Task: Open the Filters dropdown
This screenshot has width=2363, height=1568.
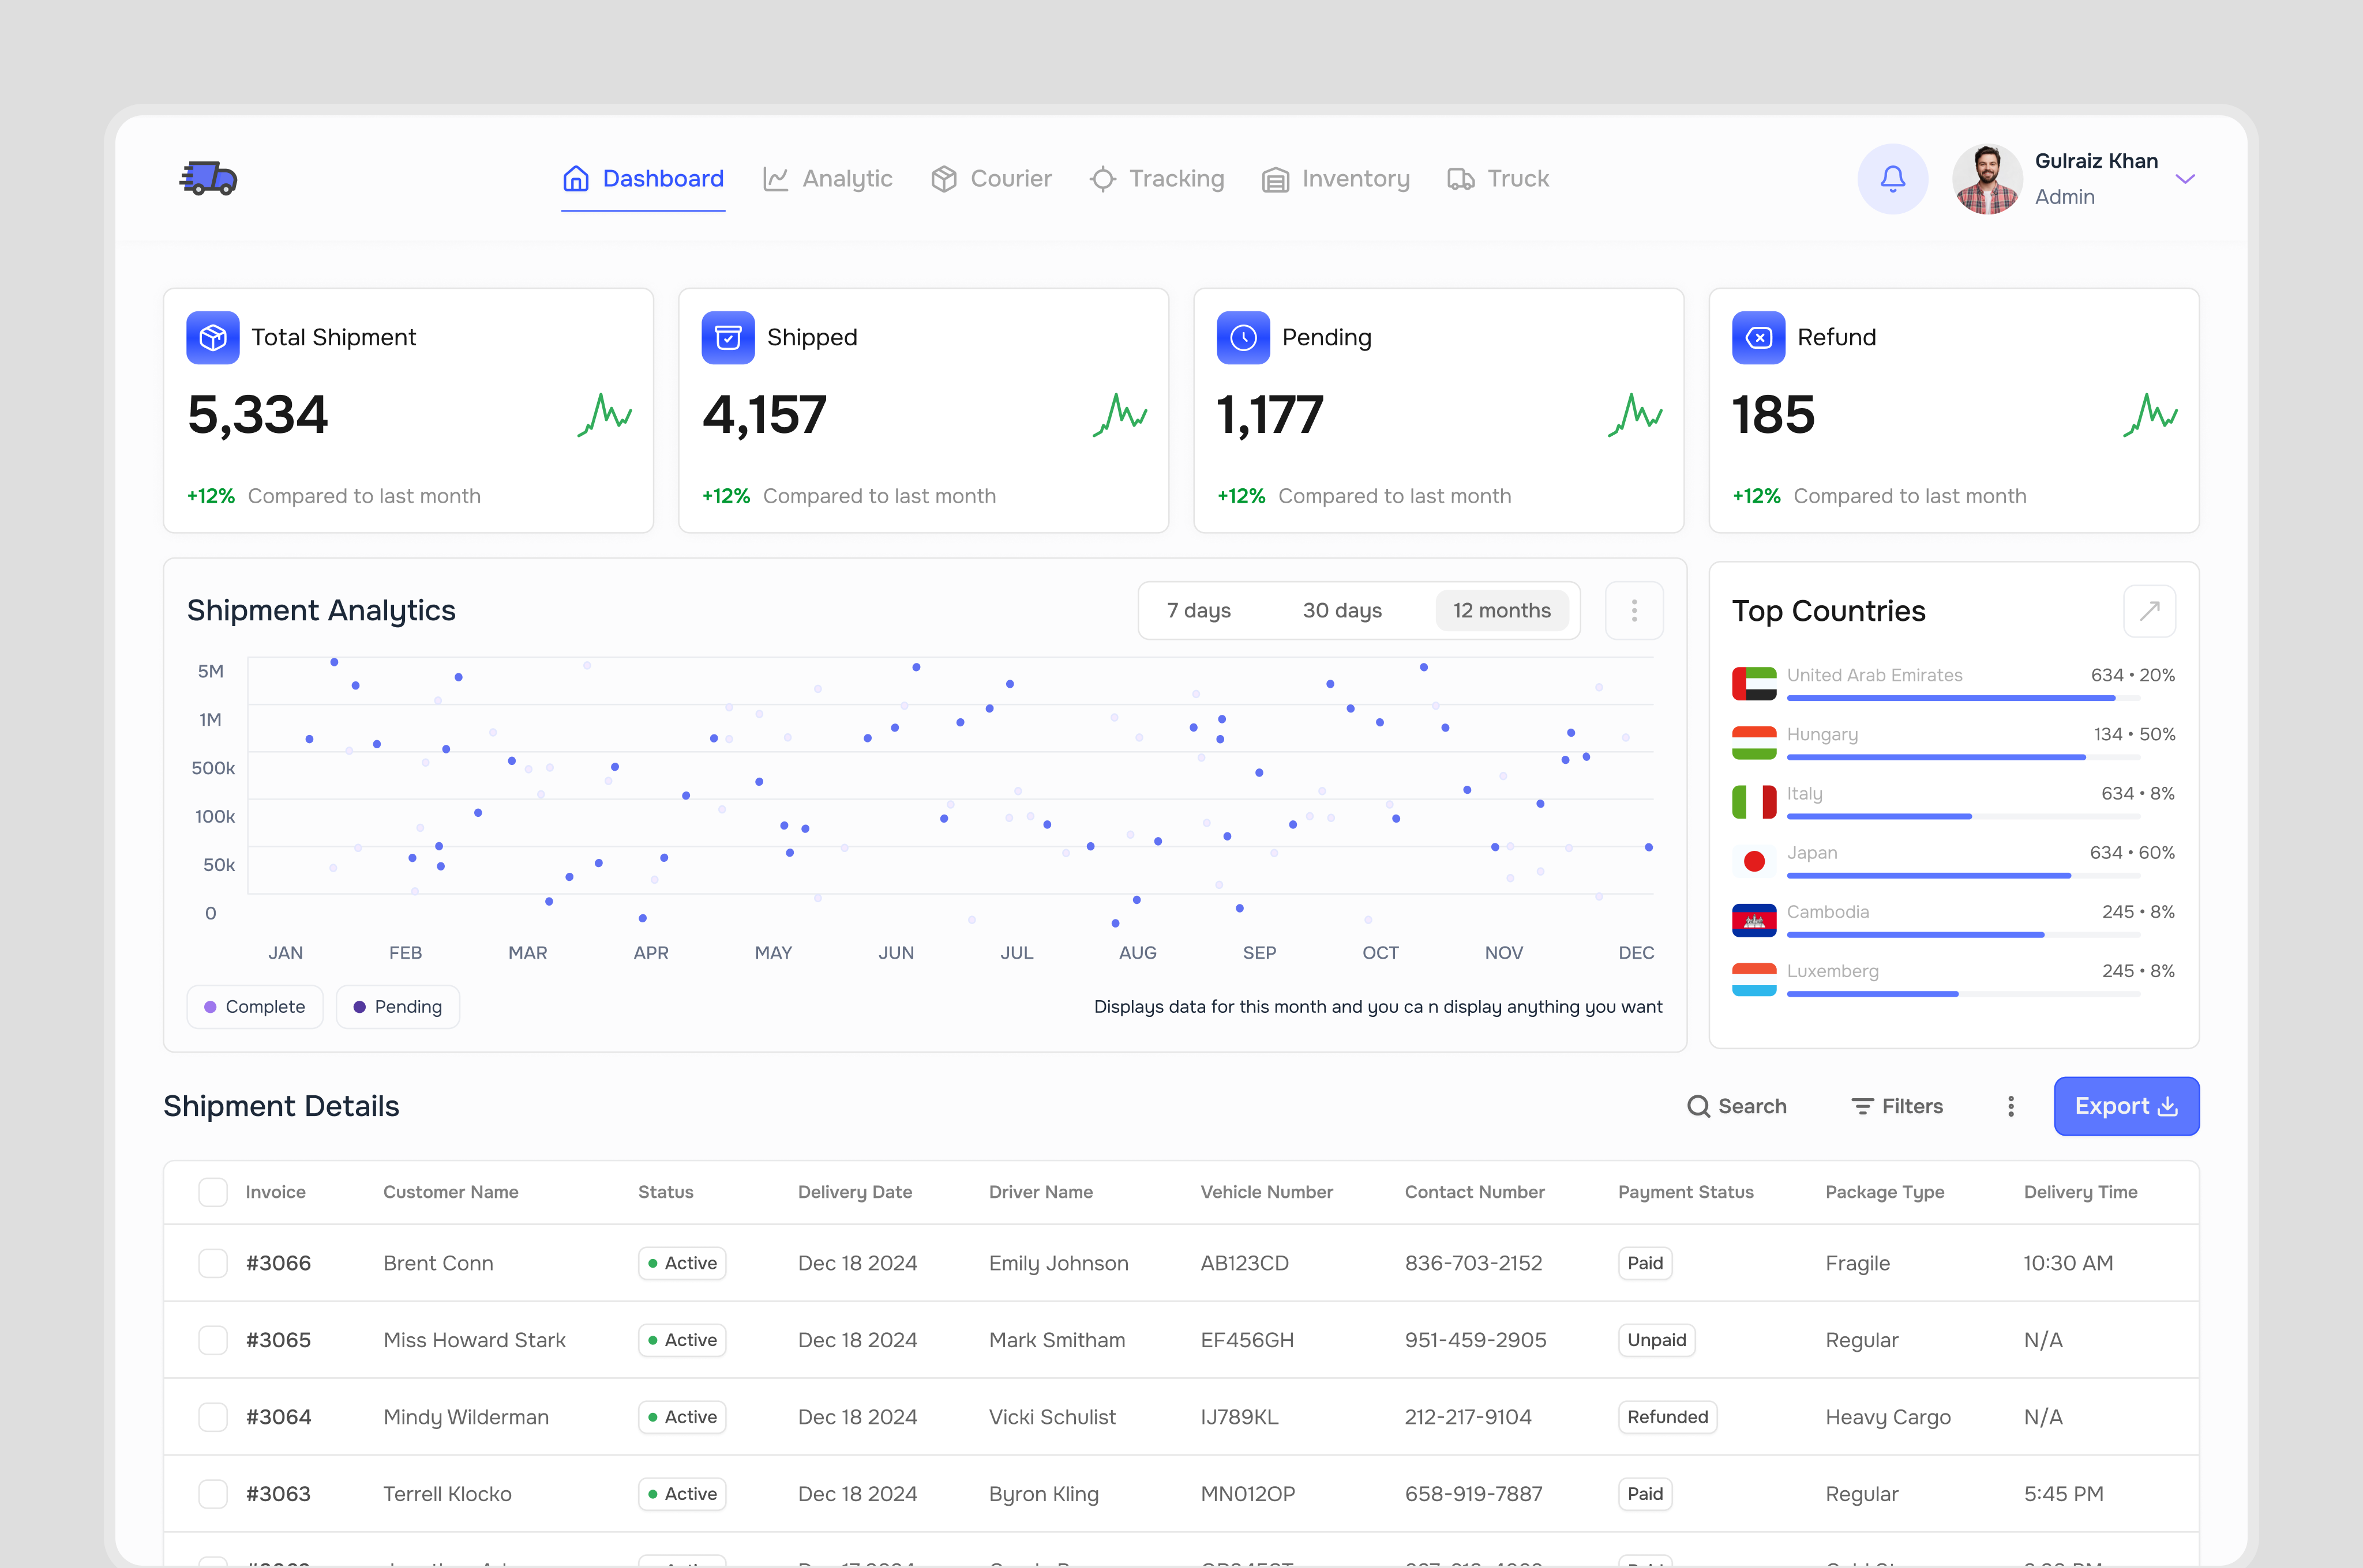Action: point(1897,1106)
